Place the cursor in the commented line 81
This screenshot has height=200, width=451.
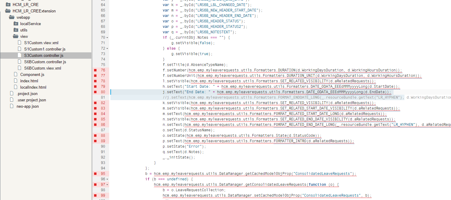point(272,97)
